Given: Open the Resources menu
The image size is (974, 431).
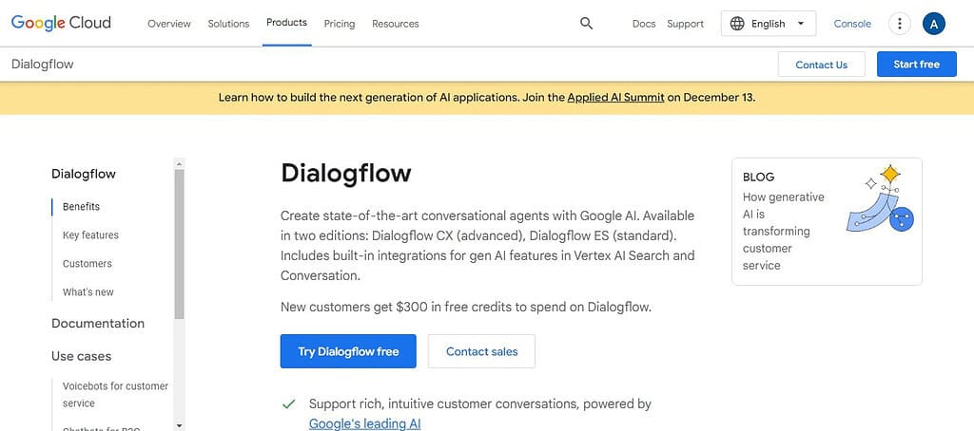Looking at the screenshot, I should point(395,24).
